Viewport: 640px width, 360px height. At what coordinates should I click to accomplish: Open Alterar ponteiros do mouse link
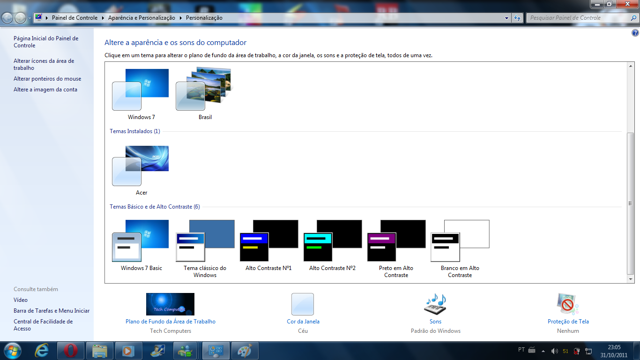[47, 79]
